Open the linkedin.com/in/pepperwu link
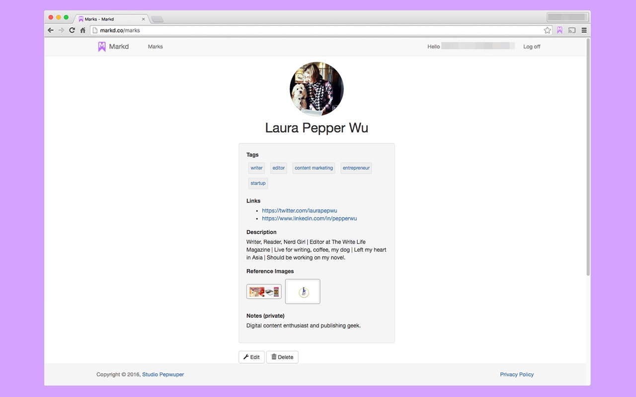The width and height of the screenshot is (636, 397). click(310, 218)
